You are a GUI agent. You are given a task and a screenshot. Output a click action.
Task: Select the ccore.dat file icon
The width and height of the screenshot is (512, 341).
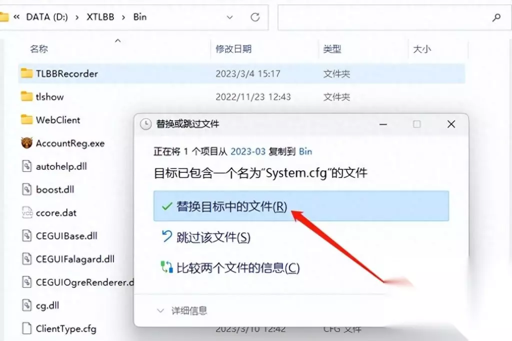(27, 212)
